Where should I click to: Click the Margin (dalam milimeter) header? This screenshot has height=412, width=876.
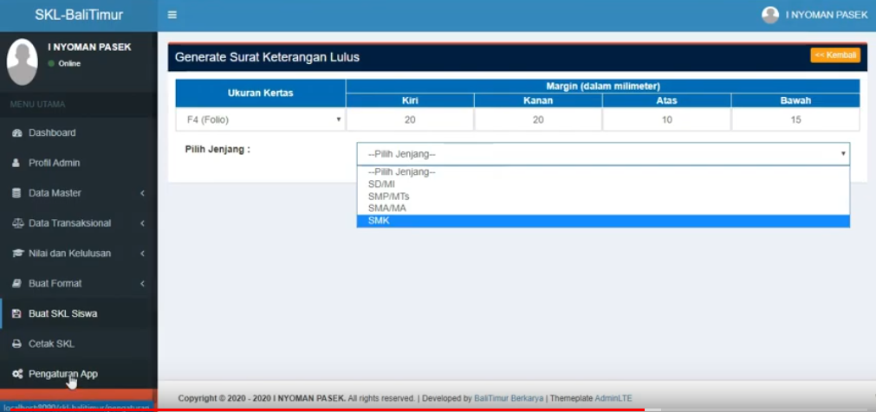point(603,86)
